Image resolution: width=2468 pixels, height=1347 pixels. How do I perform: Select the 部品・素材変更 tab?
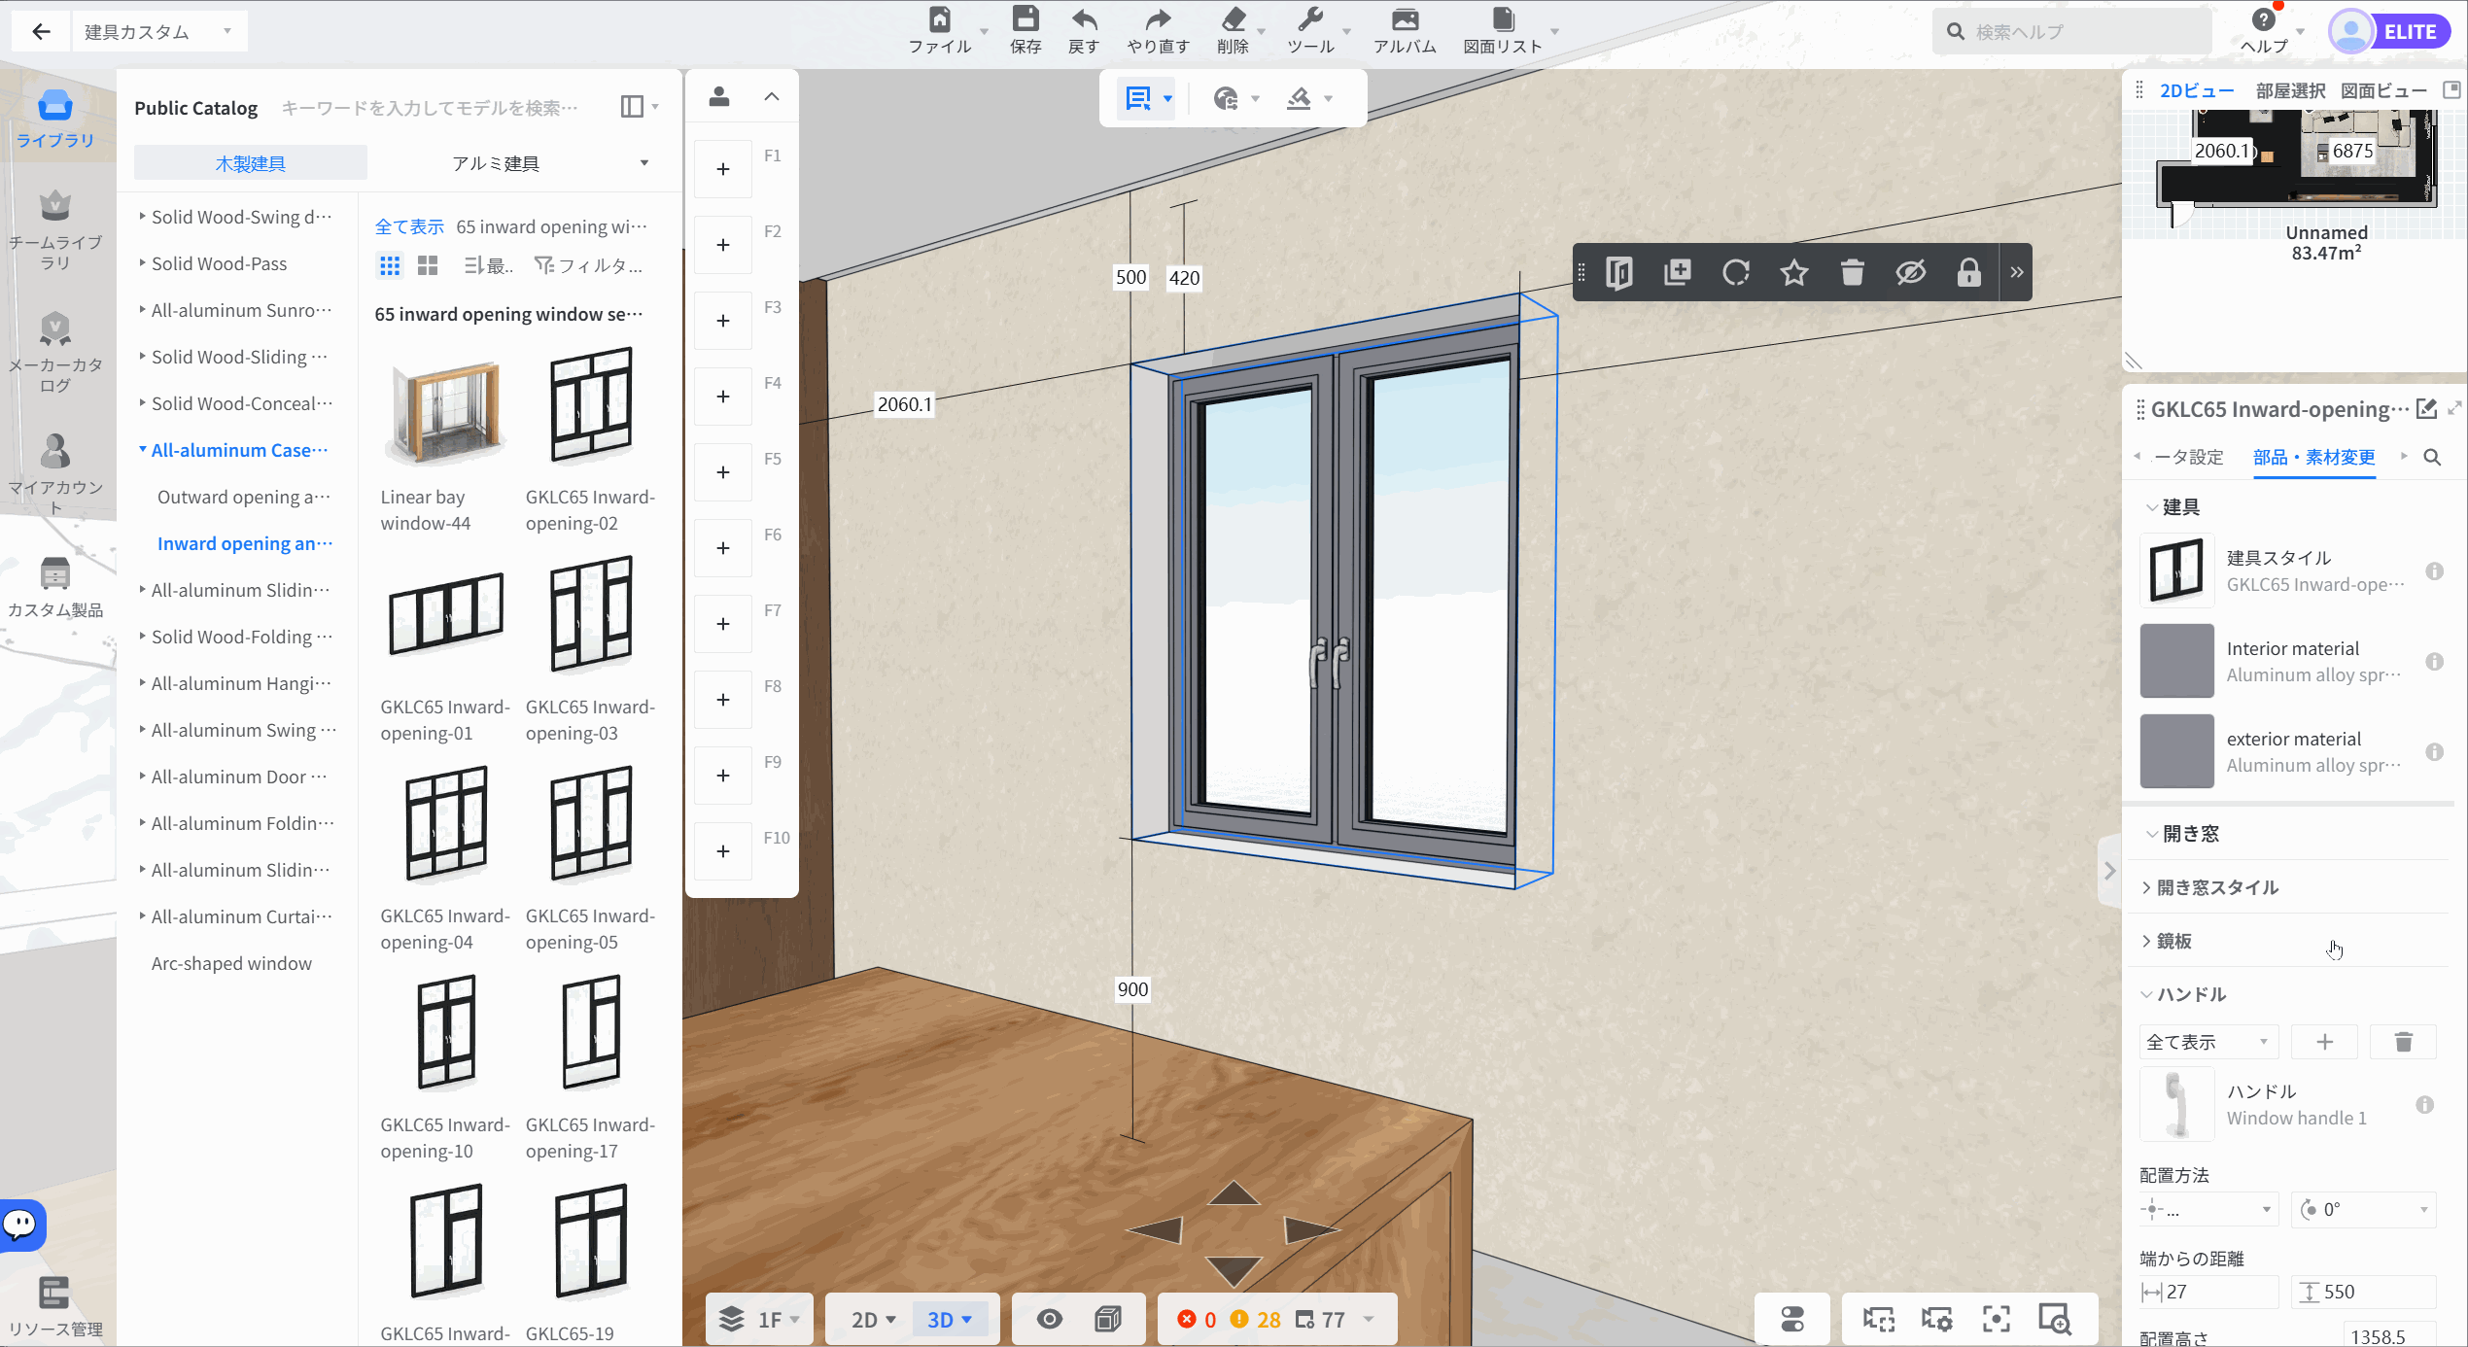[x=2313, y=457]
